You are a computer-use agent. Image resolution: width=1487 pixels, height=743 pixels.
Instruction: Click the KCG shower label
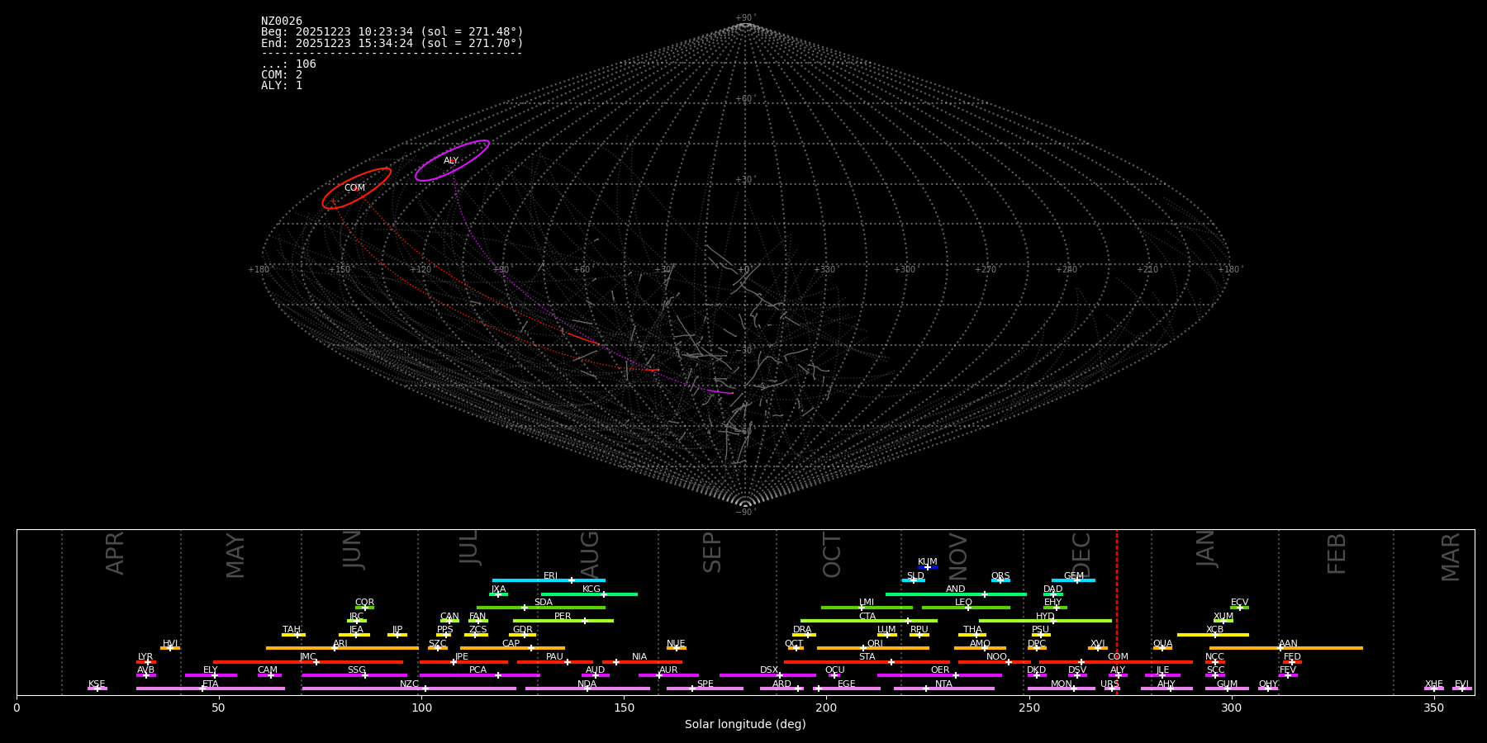[x=591, y=589]
